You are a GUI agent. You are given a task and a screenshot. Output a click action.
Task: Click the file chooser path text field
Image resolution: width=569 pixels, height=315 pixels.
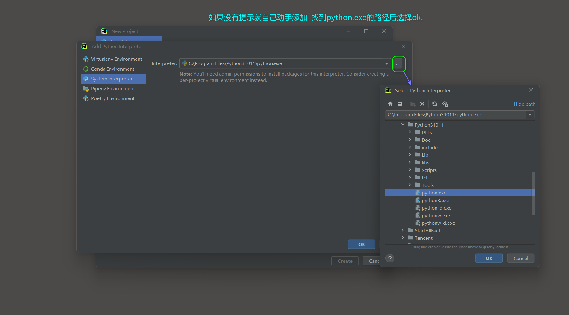[456, 115]
